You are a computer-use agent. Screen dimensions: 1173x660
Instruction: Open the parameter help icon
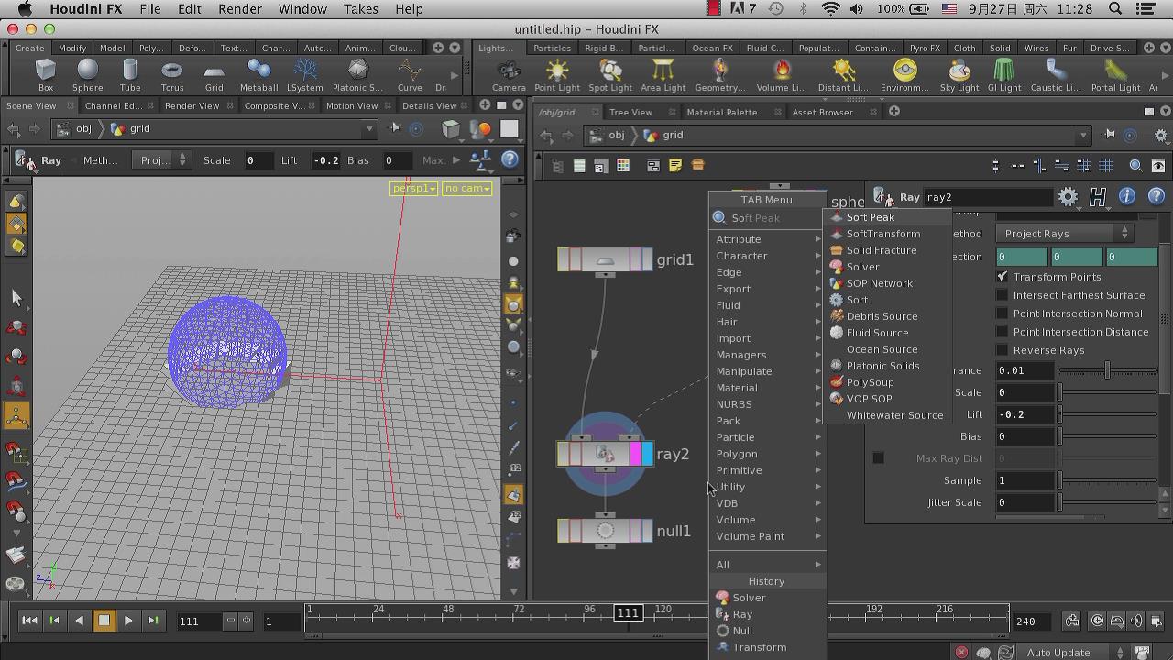(x=1157, y=197)
